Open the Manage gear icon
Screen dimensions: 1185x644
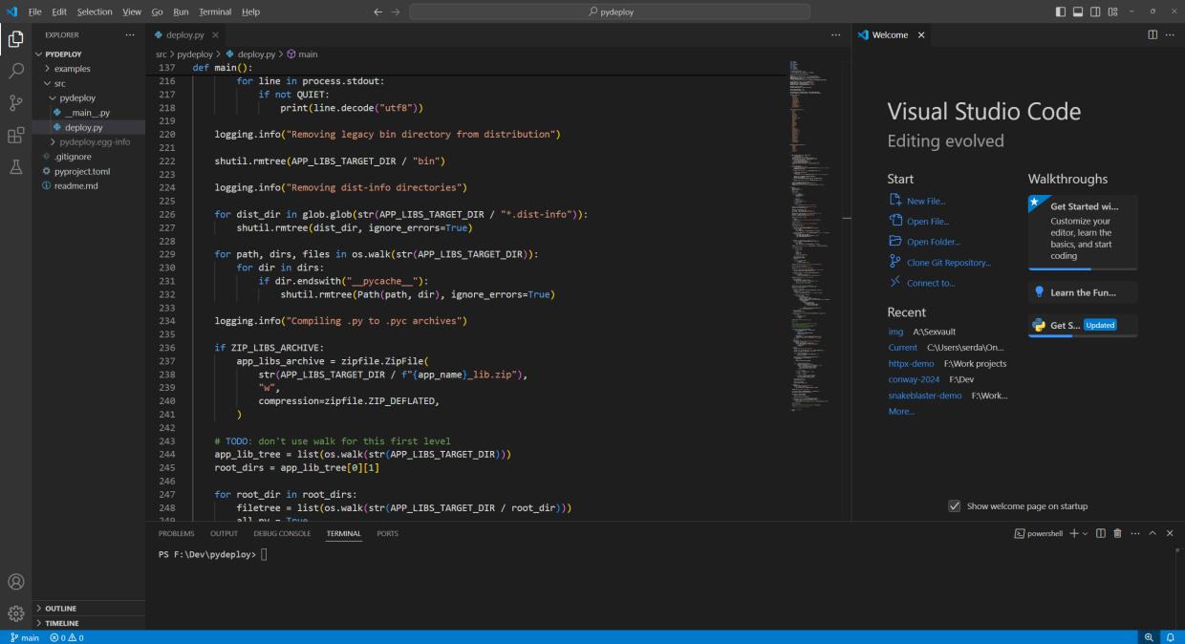tap(16, 613)
